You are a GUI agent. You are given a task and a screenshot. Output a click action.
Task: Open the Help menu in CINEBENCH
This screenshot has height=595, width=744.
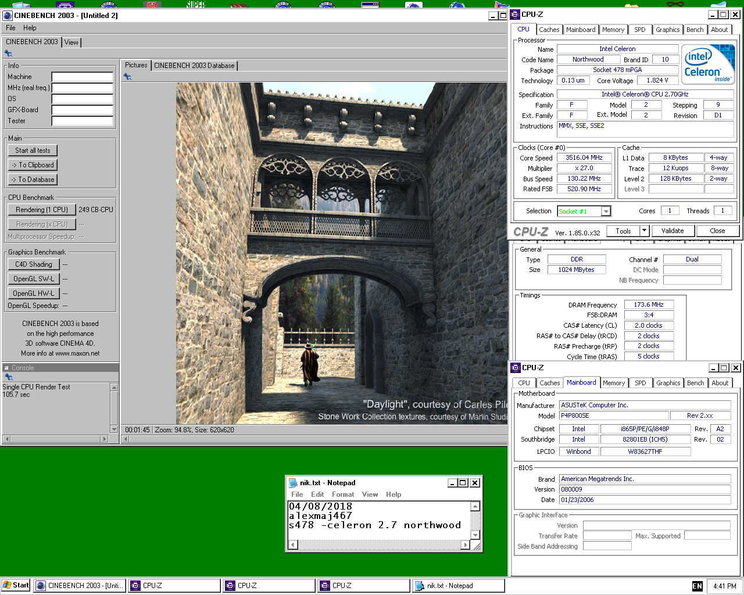point(30,28)
